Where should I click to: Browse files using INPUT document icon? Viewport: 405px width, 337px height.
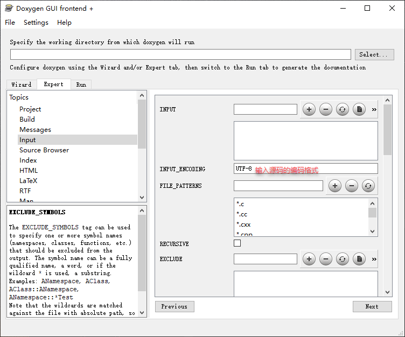tap(359, 109)
